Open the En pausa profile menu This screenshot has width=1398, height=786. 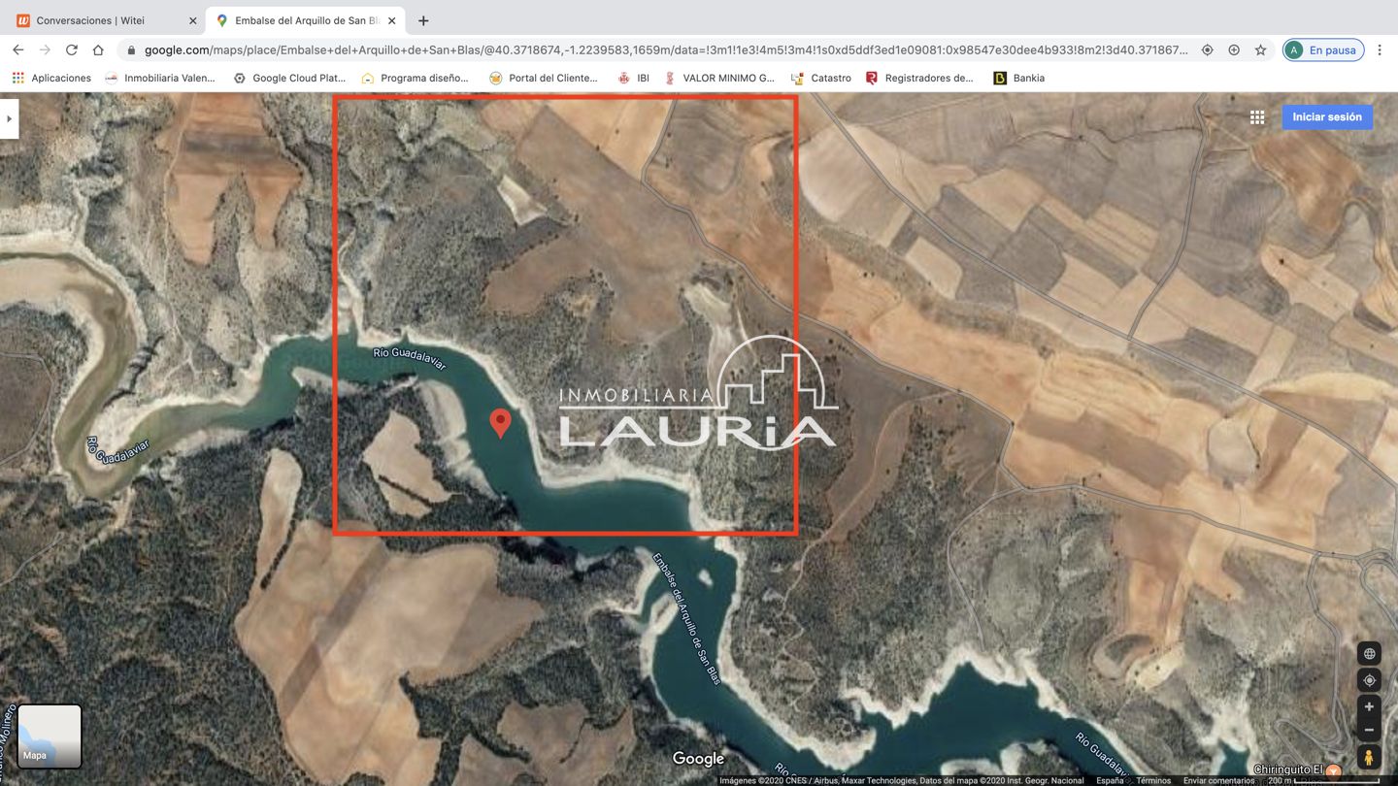coord(1322,49)
